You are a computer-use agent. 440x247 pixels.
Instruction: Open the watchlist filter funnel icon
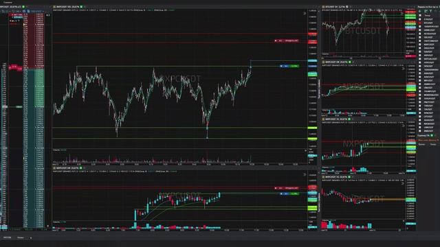pyautogui.click(x=431, y=11)
